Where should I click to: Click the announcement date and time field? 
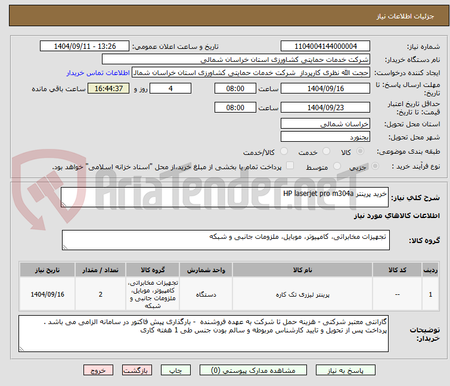pyautogui.click(x=85, y=46)
